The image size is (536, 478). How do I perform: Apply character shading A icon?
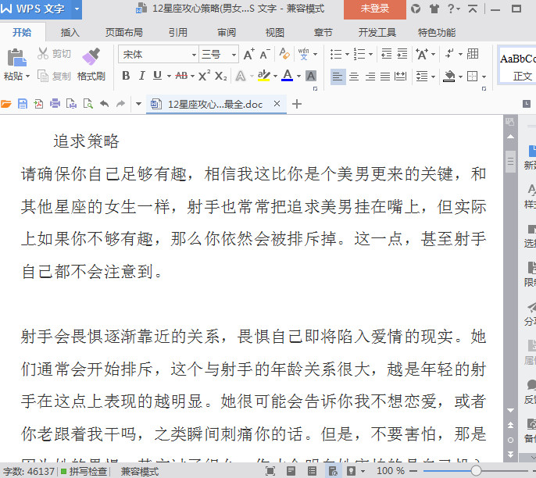pyautogui.click(x=311, y=76)
